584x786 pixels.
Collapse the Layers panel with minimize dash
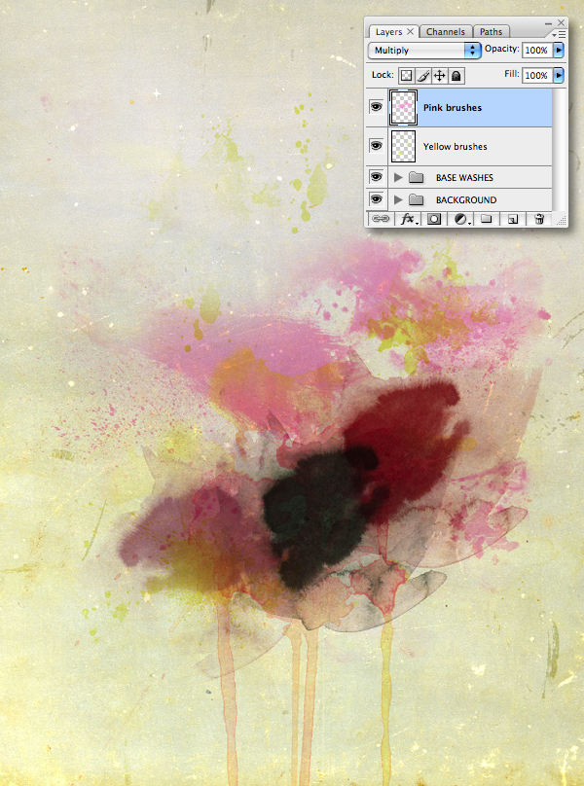[x=548, y=23]
